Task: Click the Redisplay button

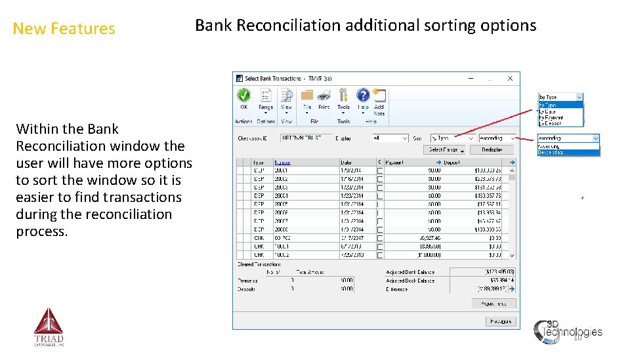Action: (492, 149)
